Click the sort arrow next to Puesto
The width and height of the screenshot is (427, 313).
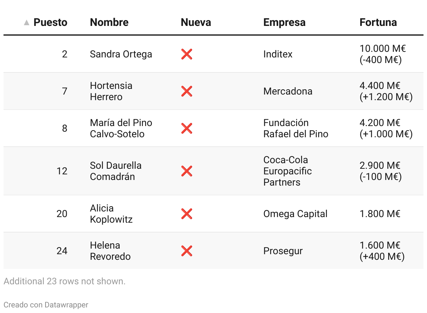coord(27,23)
